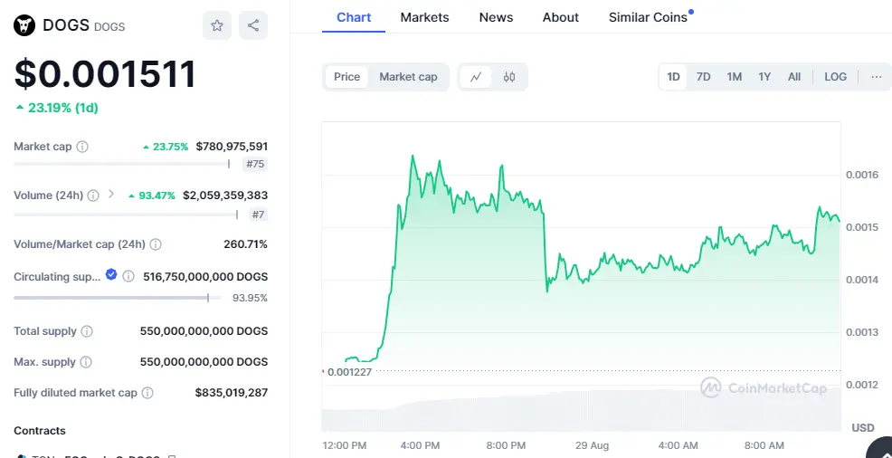892x458 pixels.
Task: Click market cap value $780,975,591
Action: [232, 147]
